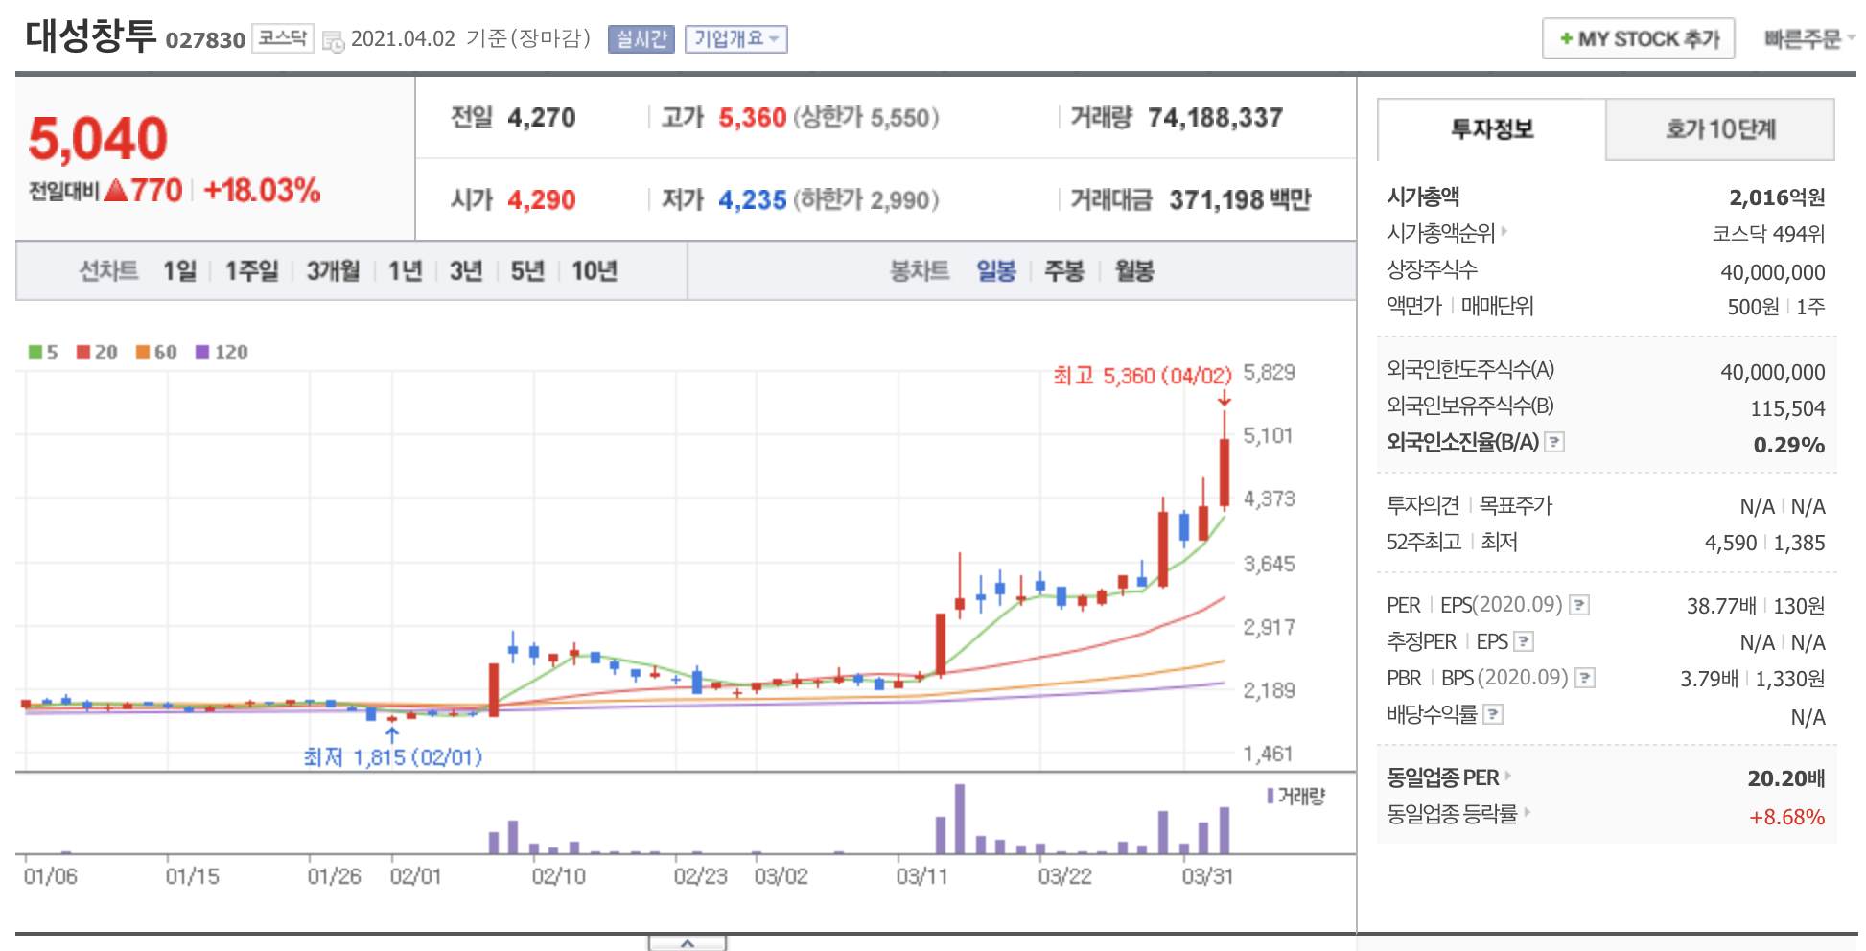Click the 실시간 real-time badge
Image resolution: width=1866 pixels, height=951 pixels.
tap(641, 39)
